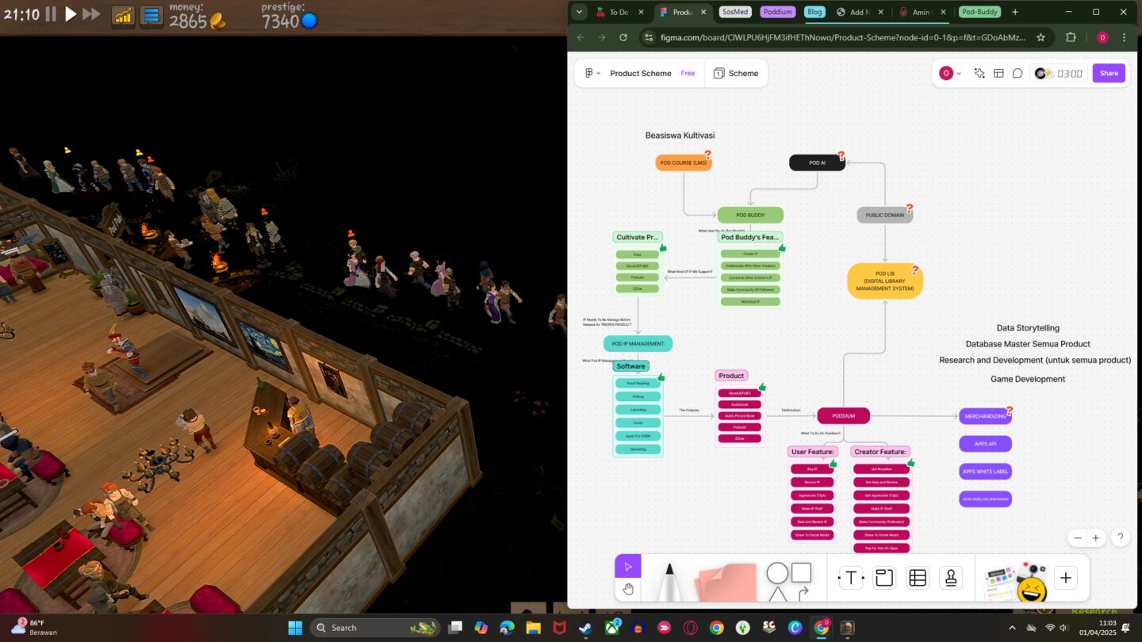
Task: Pause the tavern game
Action: (x=51, y=13)
